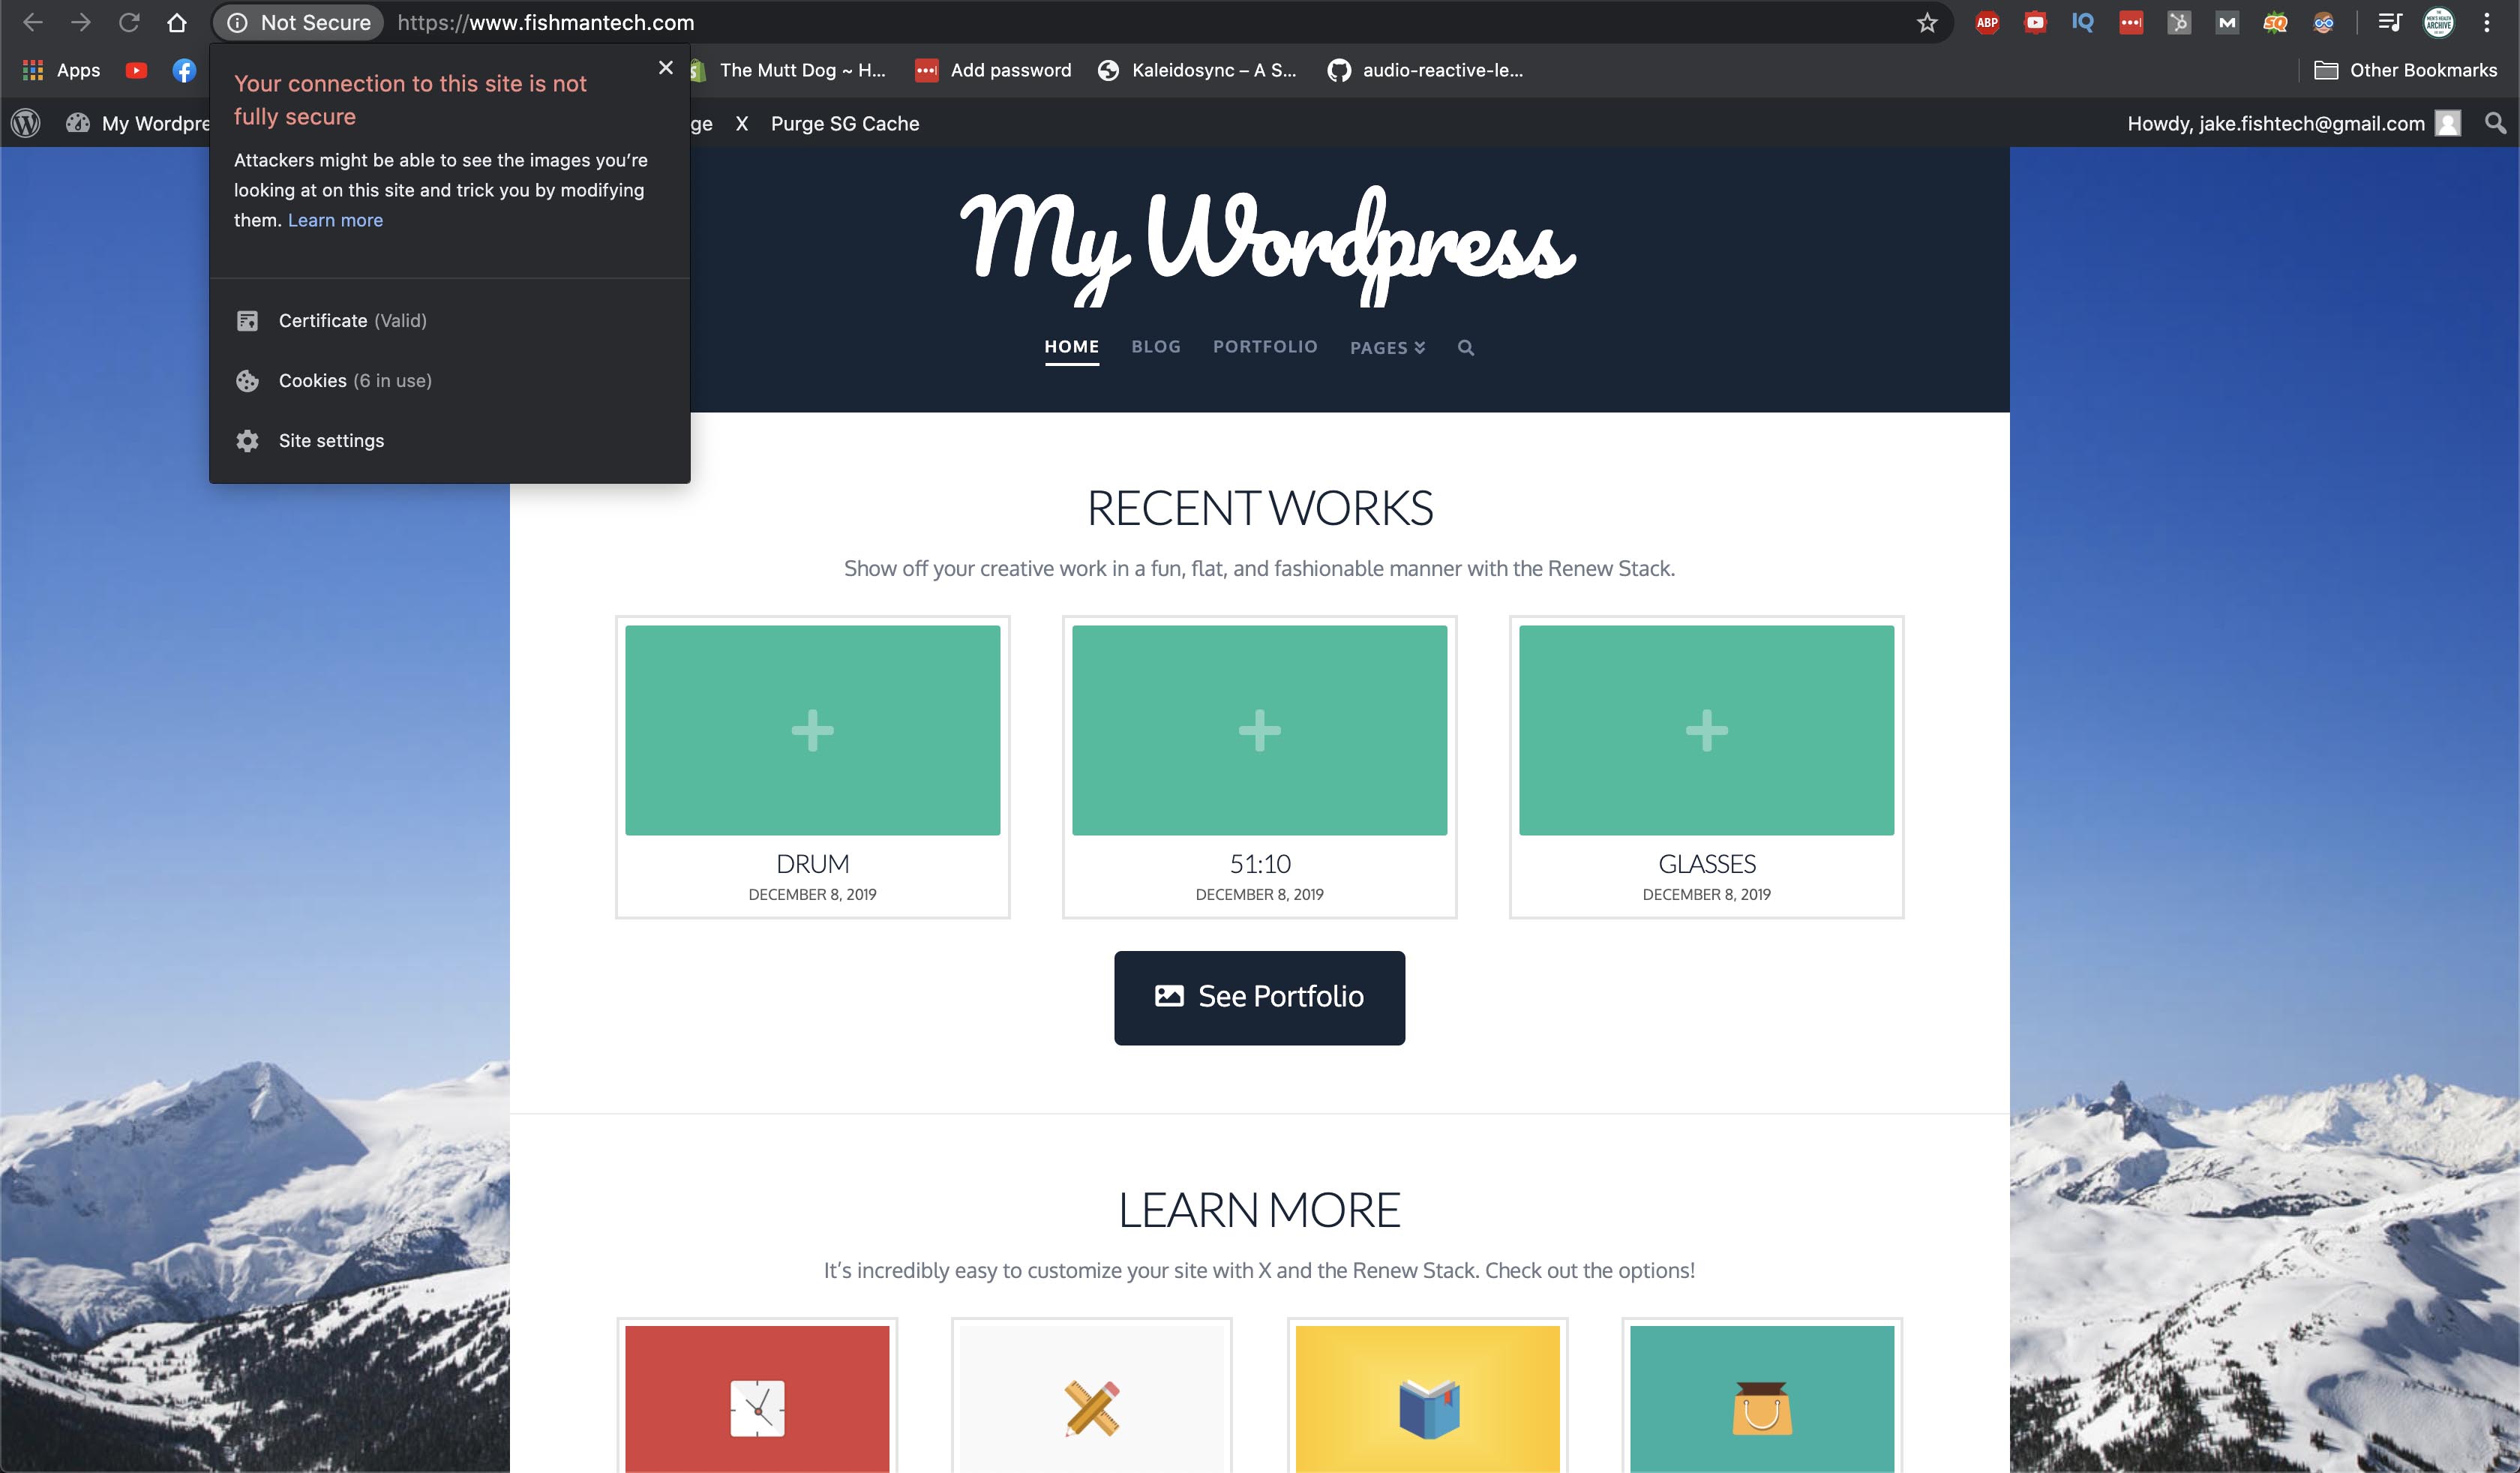
Task: Open the Men's Health Archive profile avatar
Action: pyautogui.click(x=2439, y=22)
